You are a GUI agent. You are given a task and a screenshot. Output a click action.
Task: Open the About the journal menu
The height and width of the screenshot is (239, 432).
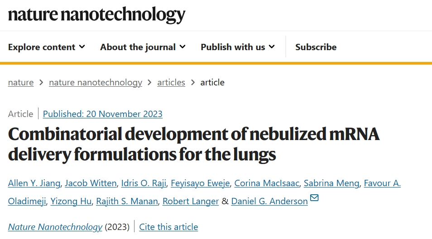(143, 47)
